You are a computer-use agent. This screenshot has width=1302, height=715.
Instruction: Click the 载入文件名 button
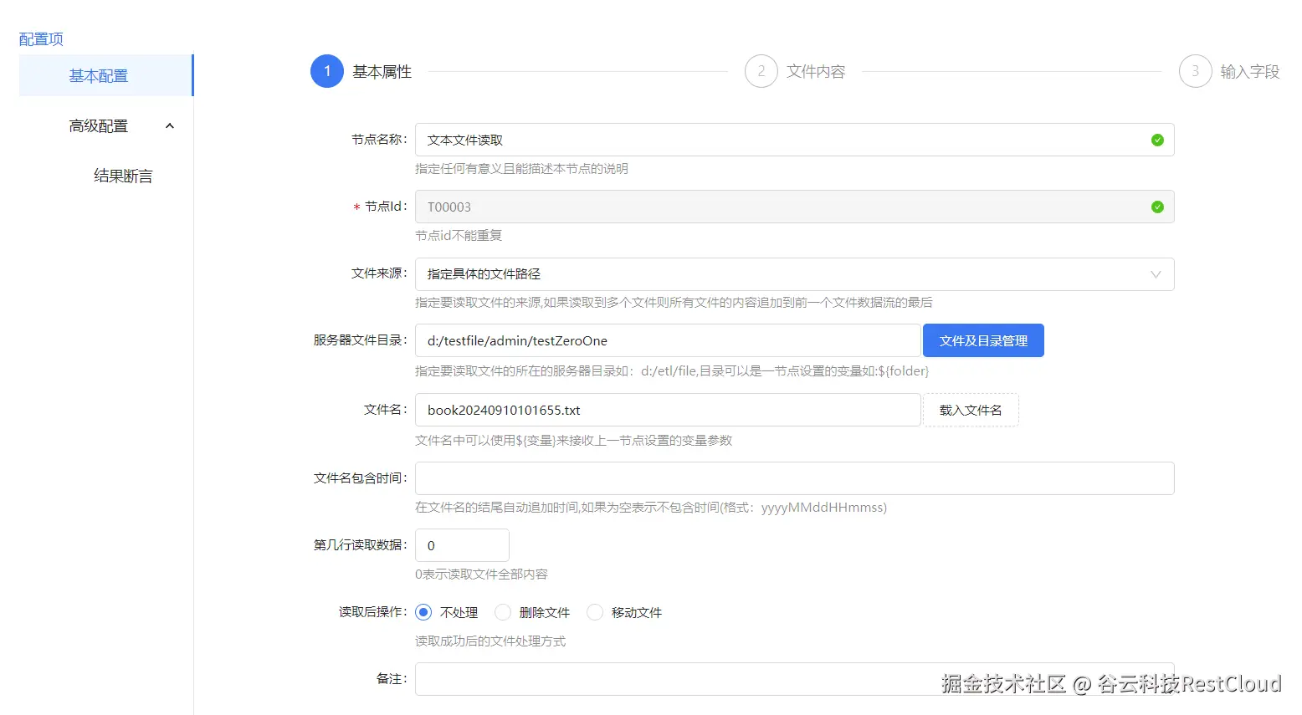[x=971, y=410]
